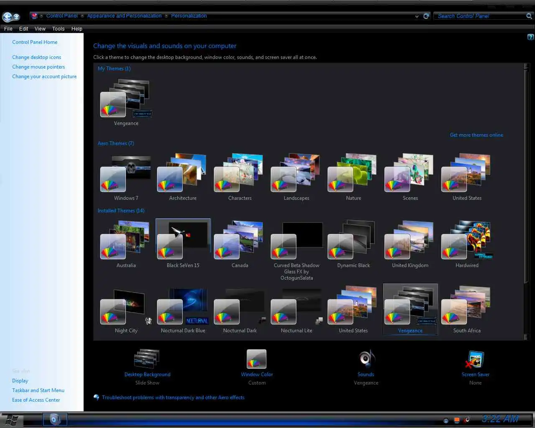Open Sounds settings icon

(366, 359)
